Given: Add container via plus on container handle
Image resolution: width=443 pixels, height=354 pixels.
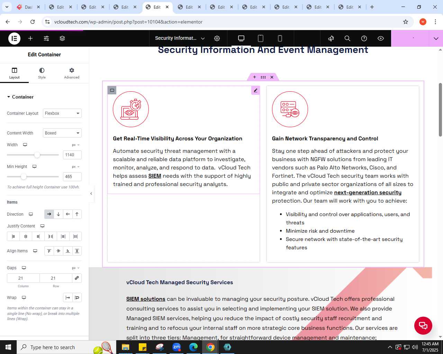Looking at the screenshot, I should coord(254,77).
